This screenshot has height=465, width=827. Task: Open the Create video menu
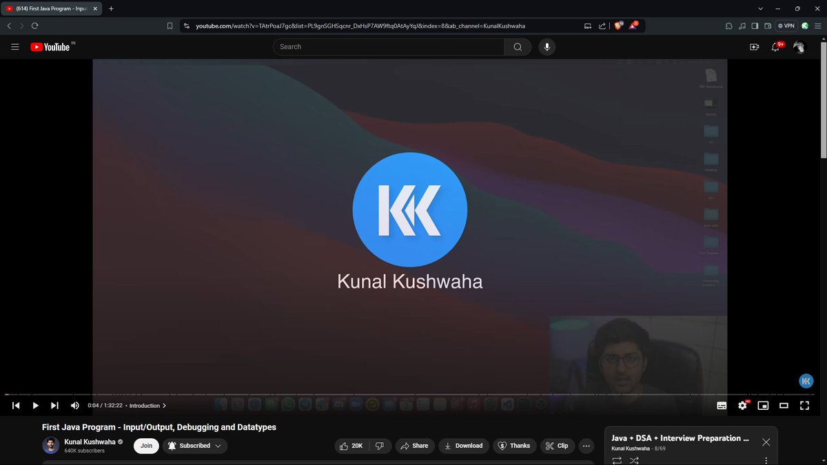click(754, 47)
